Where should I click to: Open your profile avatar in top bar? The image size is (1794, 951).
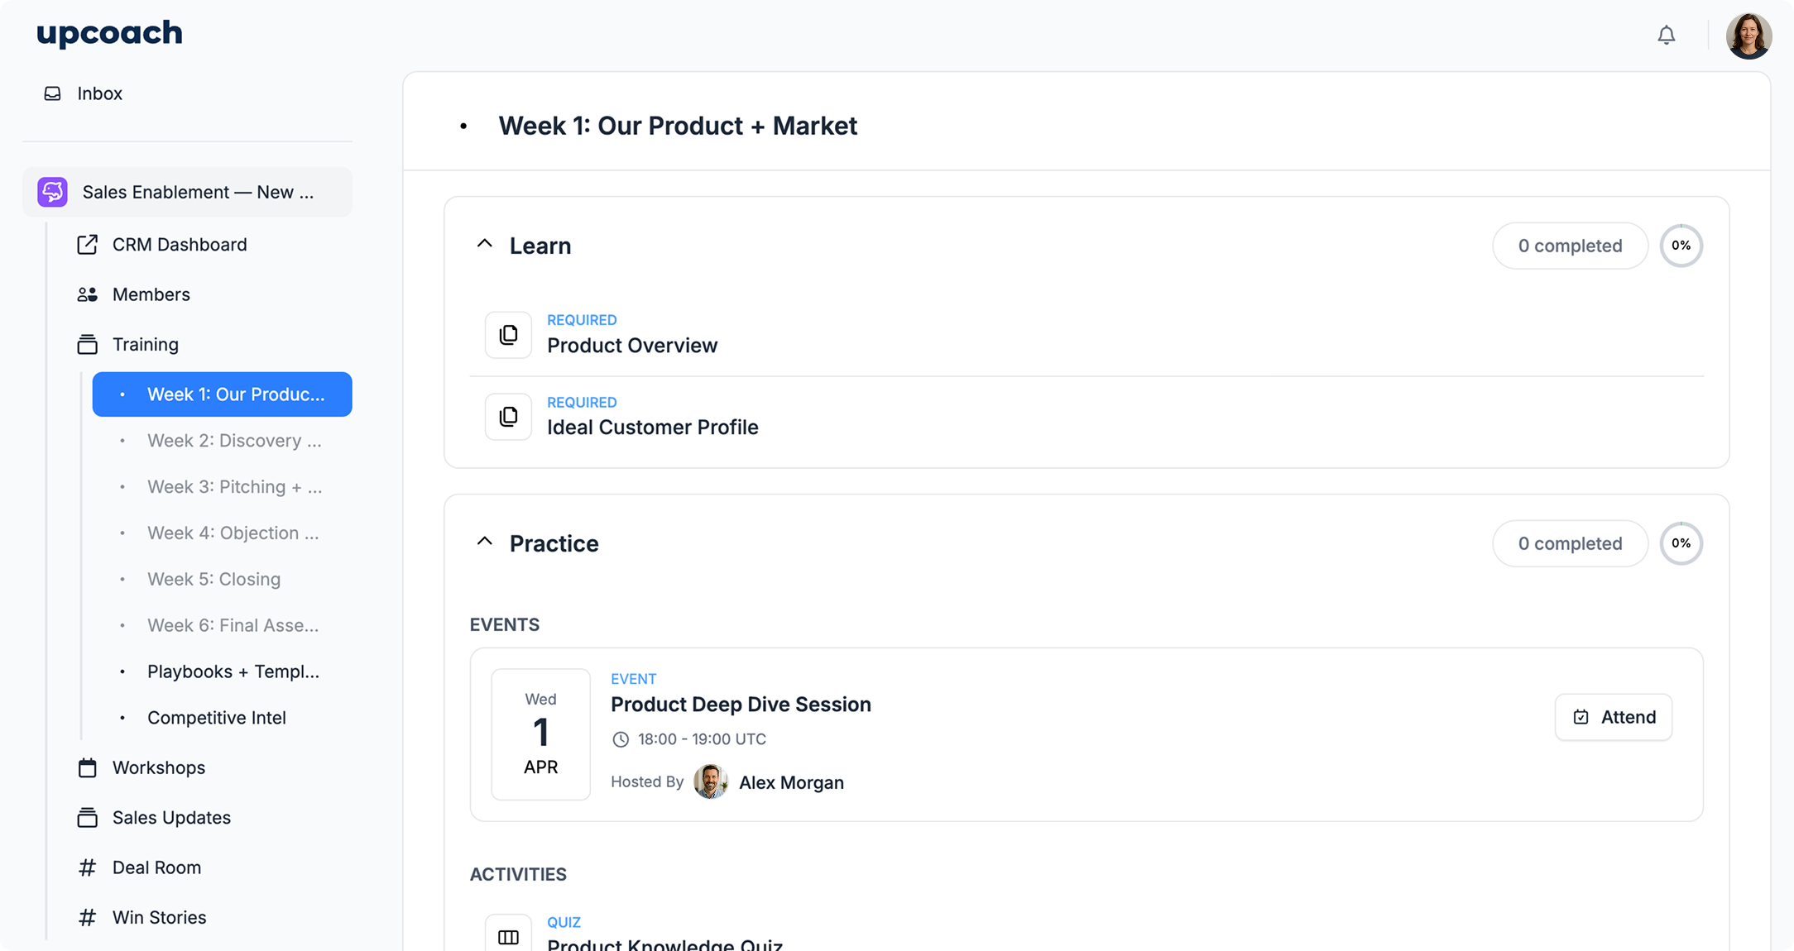tap(1748, 35)
